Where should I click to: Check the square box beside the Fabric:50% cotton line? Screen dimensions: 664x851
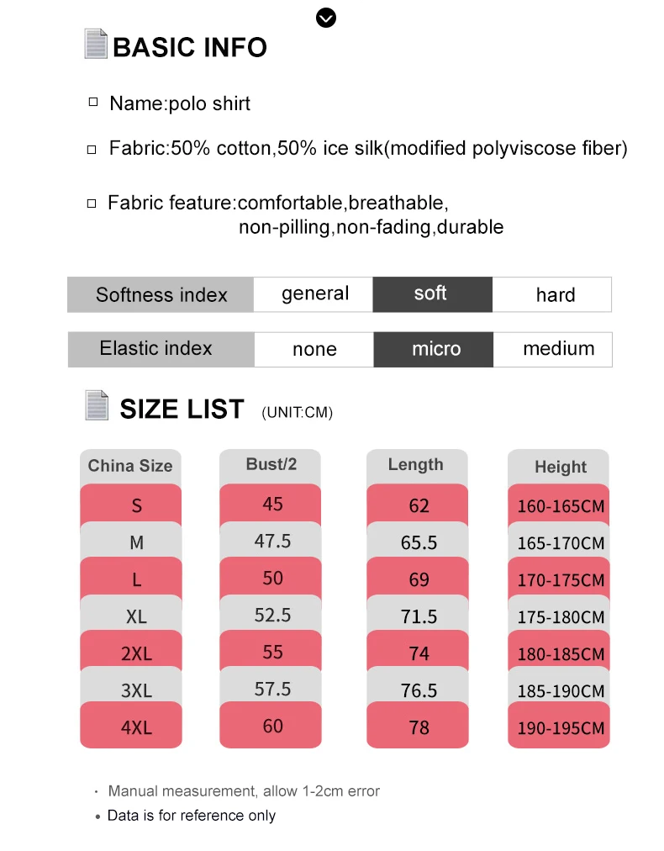[92, 149]
